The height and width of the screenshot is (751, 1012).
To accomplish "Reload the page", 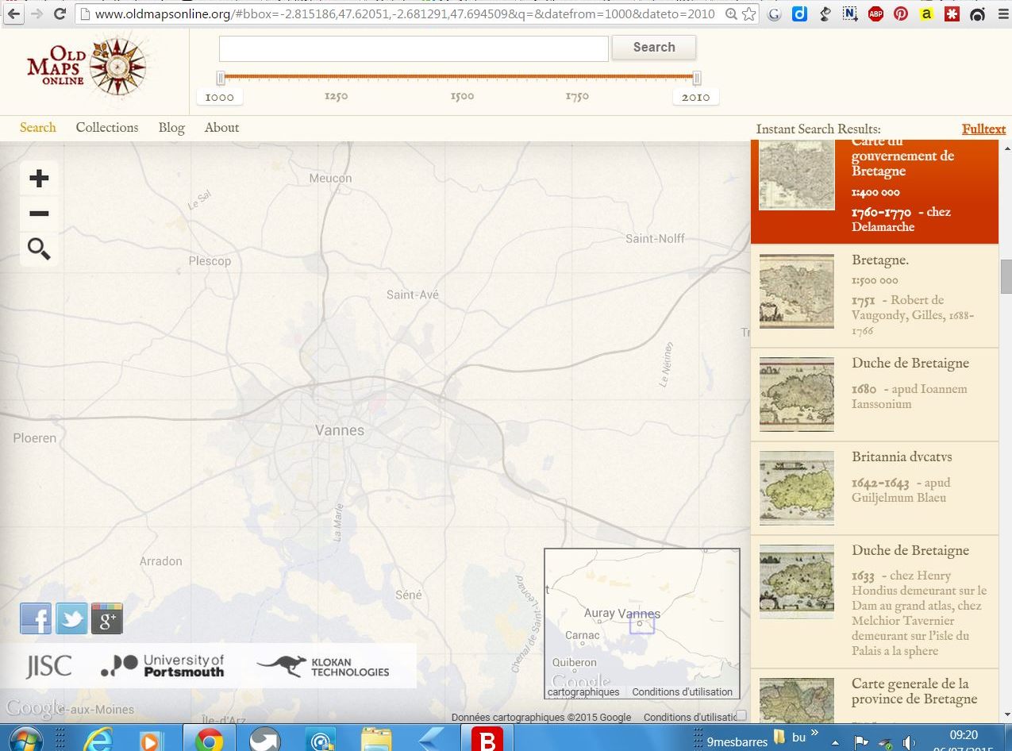I will coord(60,13).
